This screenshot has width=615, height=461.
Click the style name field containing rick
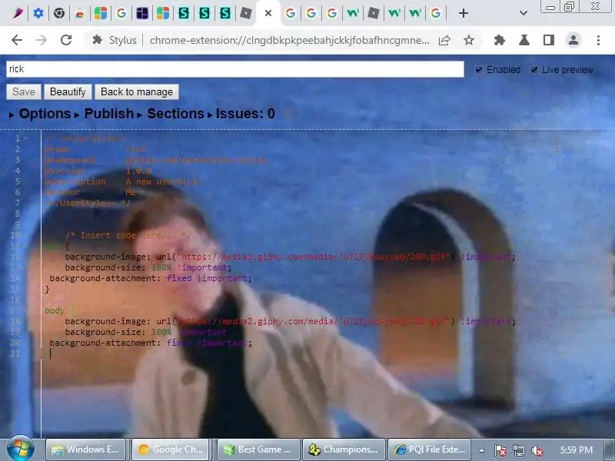[x=235, y=69]
